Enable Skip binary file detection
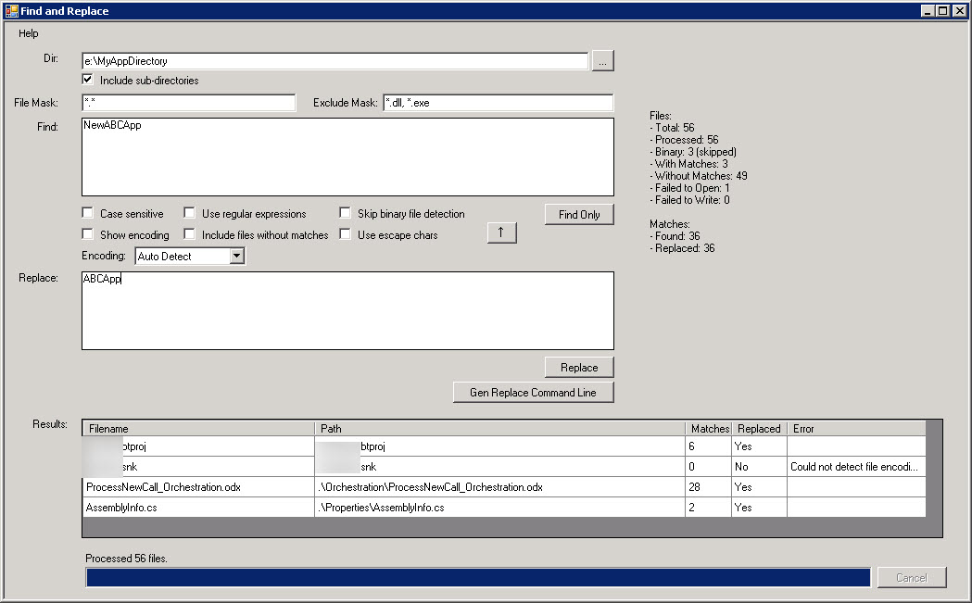972x603 pixels. (345, 213)
